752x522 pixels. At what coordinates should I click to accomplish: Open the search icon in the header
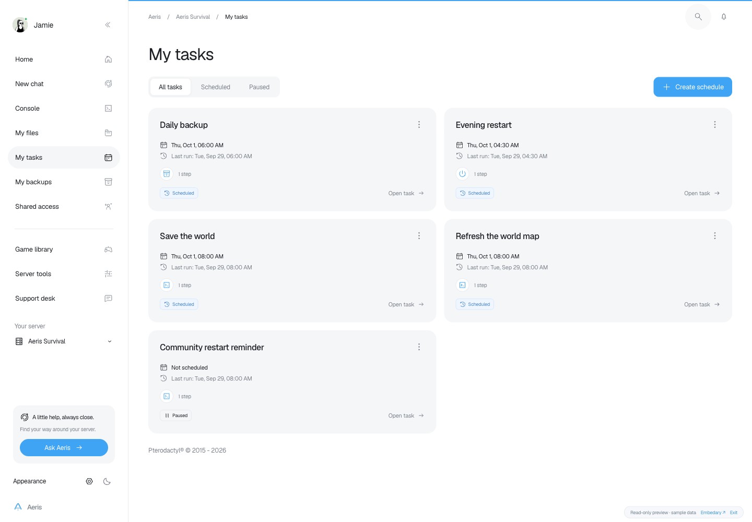(698, 17)
